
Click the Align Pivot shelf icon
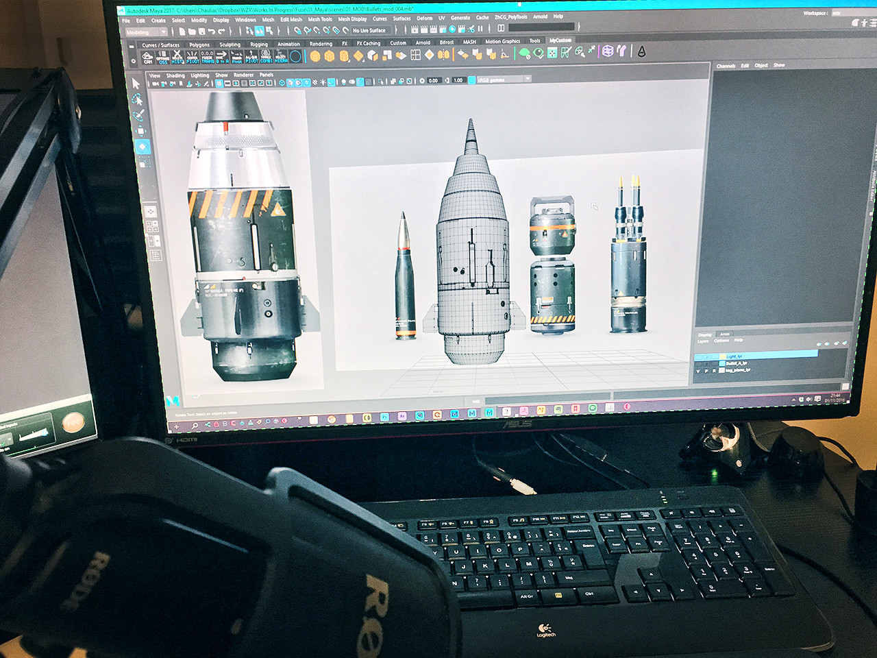(x=251, y=57)
